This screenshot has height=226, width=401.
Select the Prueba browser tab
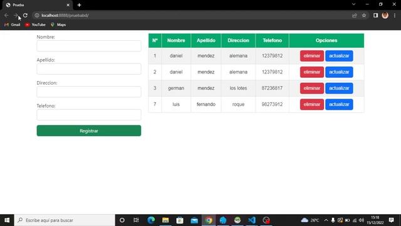(x=38, y=5)
